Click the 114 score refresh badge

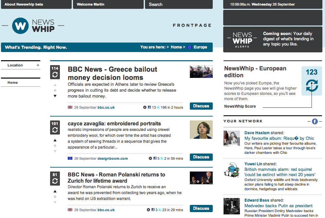tap(55, 72)
